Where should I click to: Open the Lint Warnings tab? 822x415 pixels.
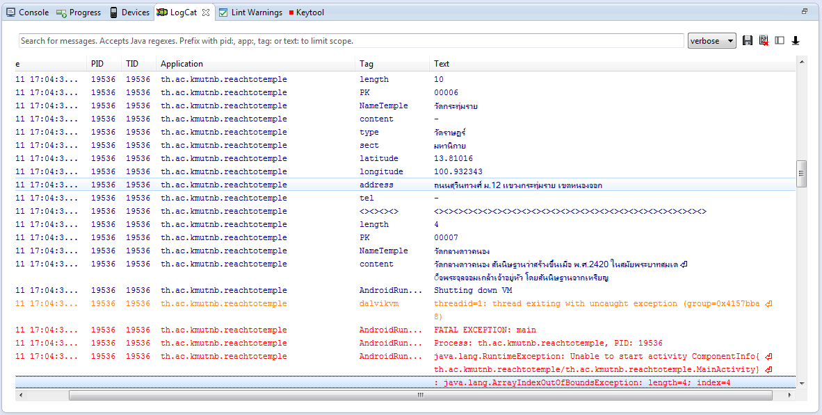click(250, 12)
